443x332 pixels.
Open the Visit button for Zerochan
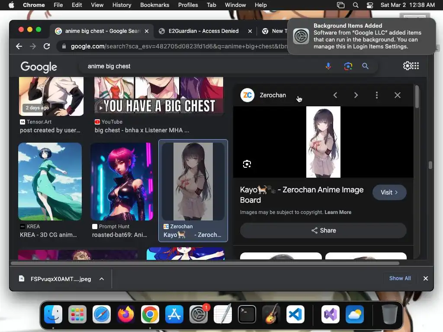(389, 192)
